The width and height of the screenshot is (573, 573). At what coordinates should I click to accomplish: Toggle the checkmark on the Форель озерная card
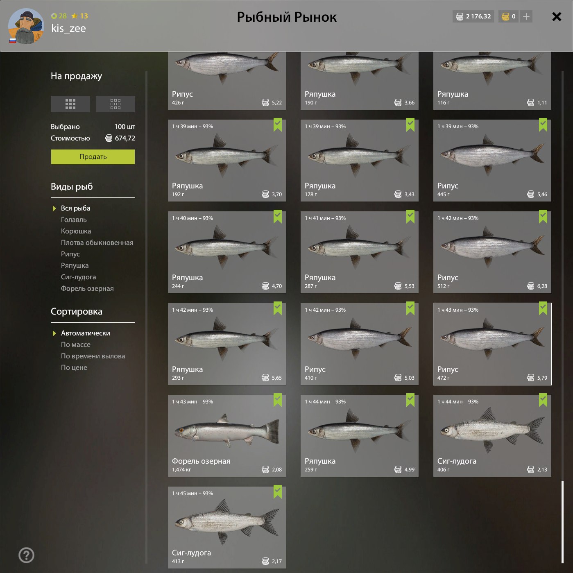pyautogui.click(x=278, y=400)
